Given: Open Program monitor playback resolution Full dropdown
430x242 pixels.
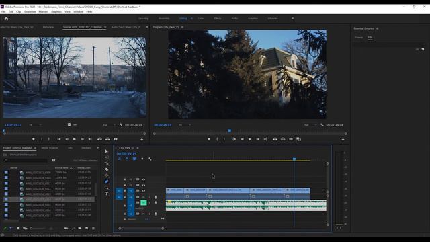Looking at the screenshot, I should 310,125.
